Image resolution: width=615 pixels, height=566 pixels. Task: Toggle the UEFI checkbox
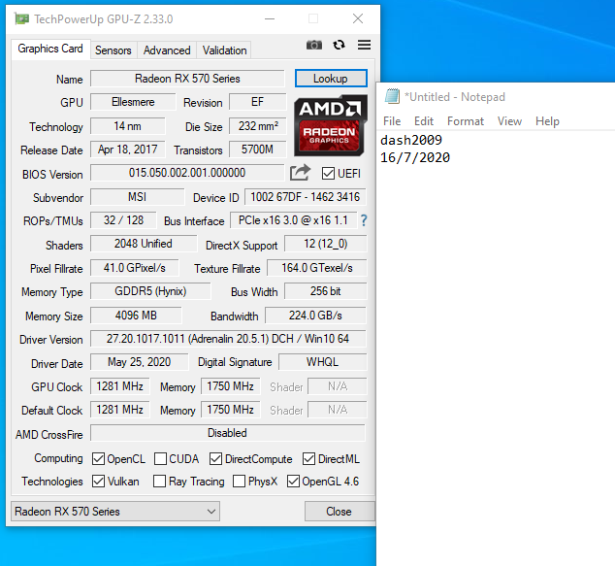coord(328,173)
